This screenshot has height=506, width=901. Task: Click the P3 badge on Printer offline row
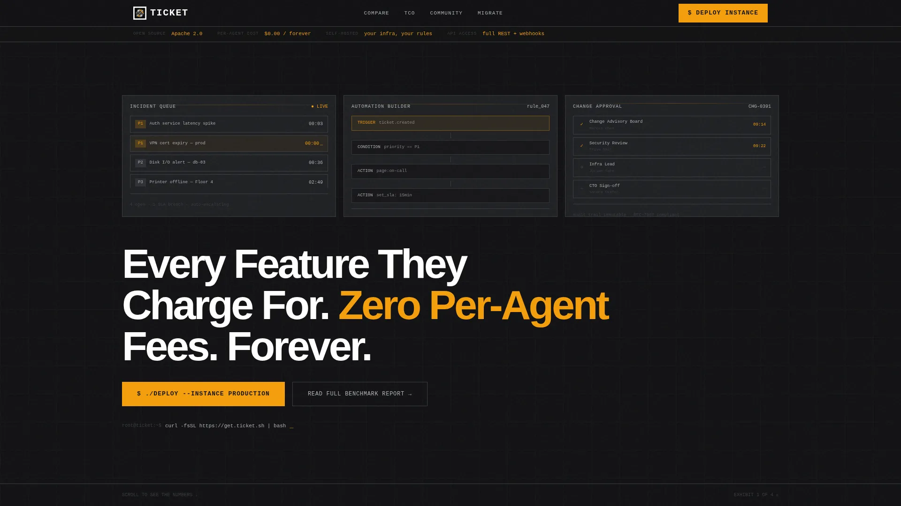[x=140, y=182]
